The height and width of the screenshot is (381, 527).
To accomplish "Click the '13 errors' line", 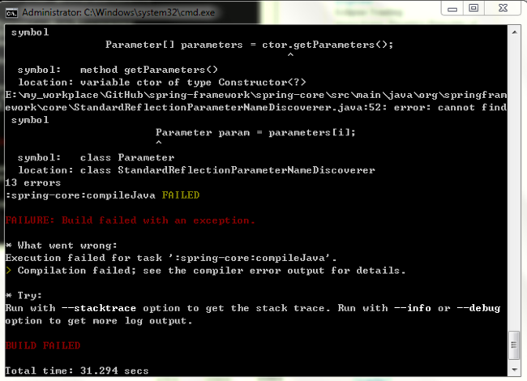I will (33, 182).
